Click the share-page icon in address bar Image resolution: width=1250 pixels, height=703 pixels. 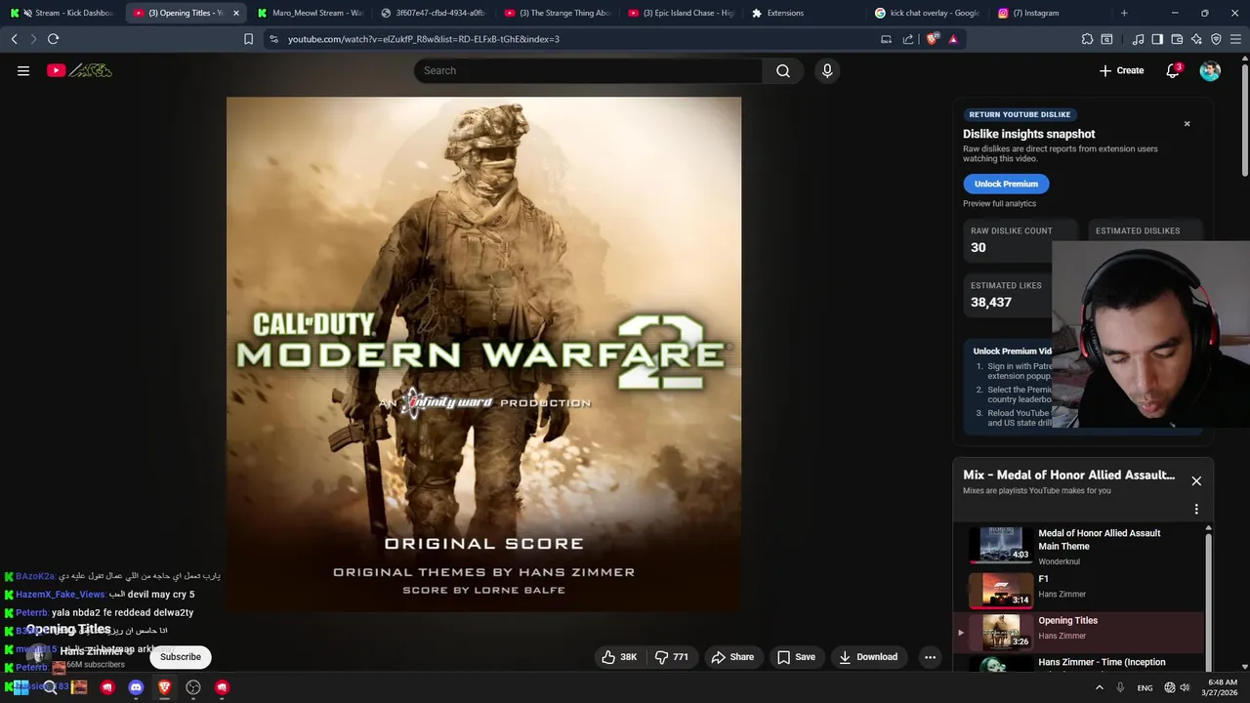(908, 39)
